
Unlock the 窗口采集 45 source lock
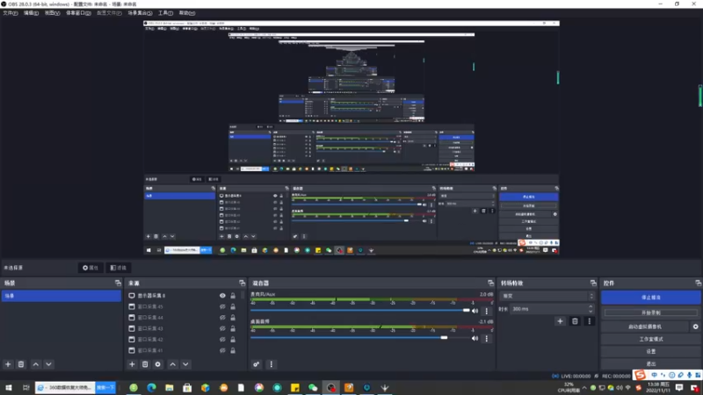[x=233, y=306]
